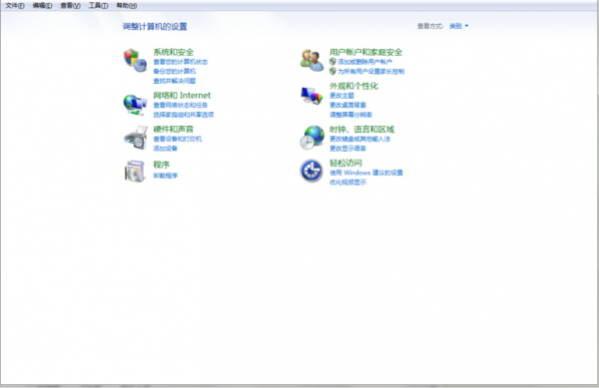The image size is (599, 388).
Task: Open the 外观和个性化 monitor icon
Action: [x=311, y=96]
